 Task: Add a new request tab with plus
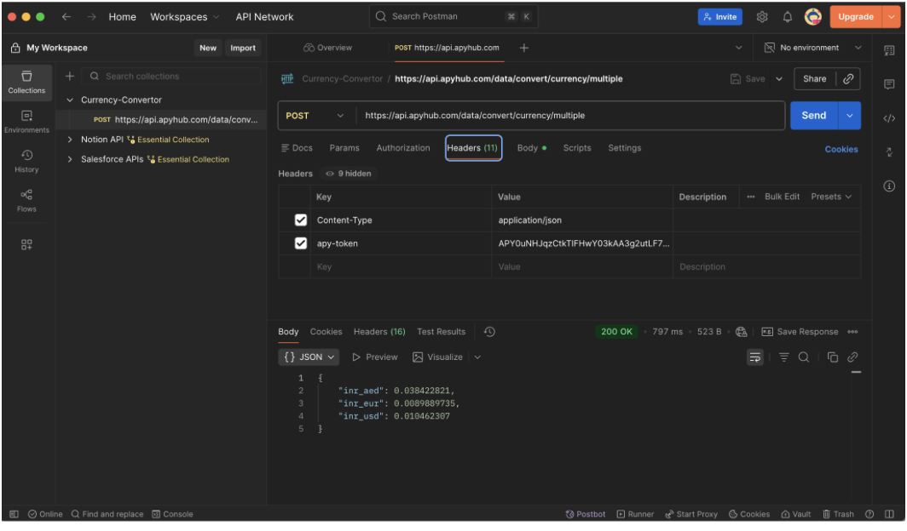(x=524, y=48)
